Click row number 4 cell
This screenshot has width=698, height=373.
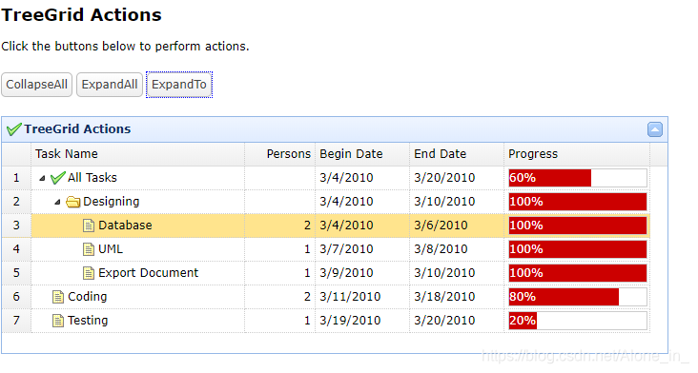(x=16, y=249)
